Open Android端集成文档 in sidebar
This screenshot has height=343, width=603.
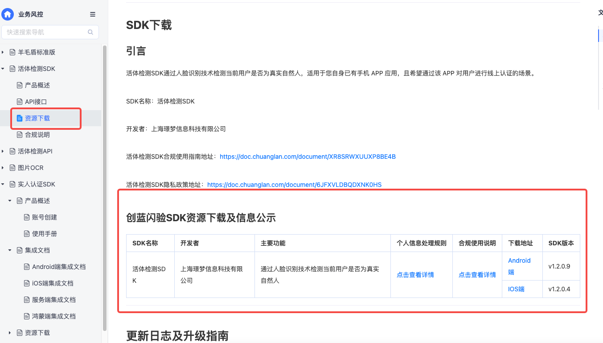(x=59, y=267)
